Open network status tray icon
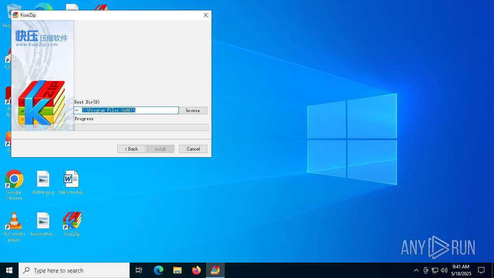Viewport: 494px width, 278px height. point(435,270)
